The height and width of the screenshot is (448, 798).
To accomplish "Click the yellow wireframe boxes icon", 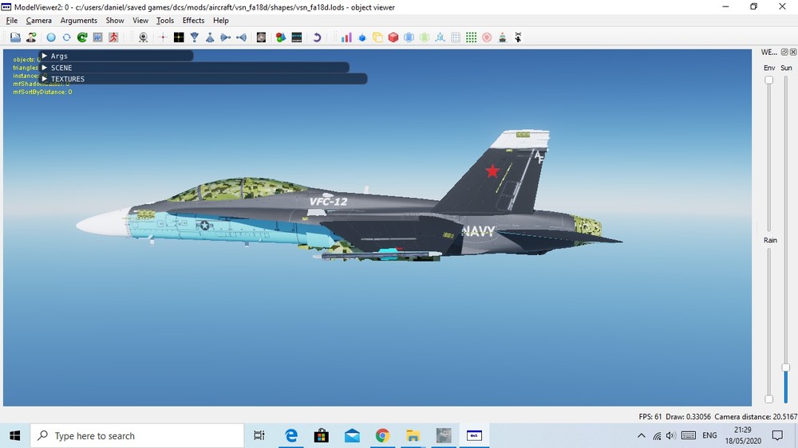I will [377, 37].
